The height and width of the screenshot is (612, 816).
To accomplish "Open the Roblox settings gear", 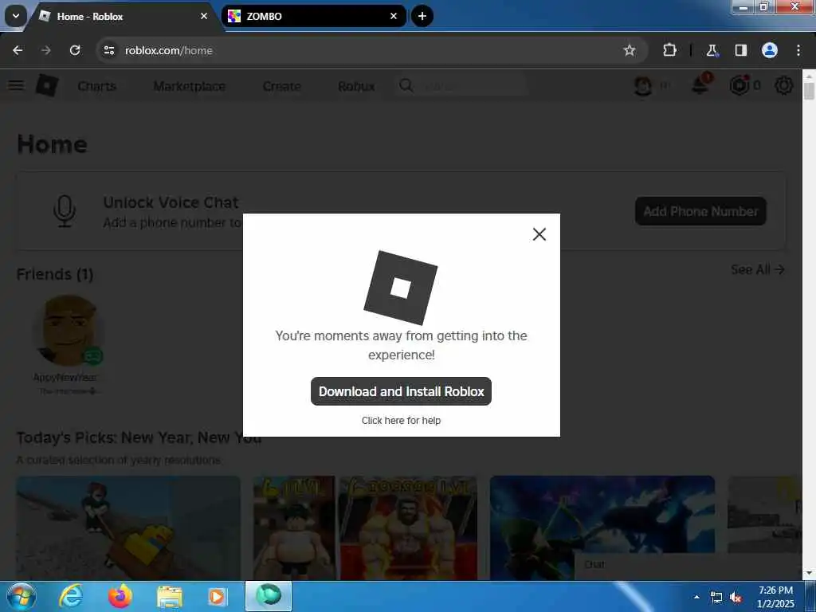I will point(784,85).
